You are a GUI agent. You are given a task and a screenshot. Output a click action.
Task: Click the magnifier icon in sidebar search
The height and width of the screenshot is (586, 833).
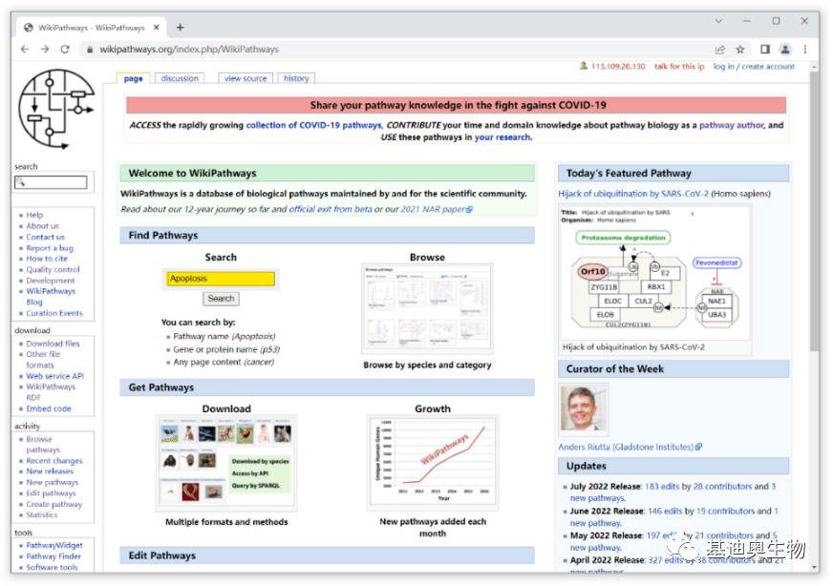(x=21, y=182)
